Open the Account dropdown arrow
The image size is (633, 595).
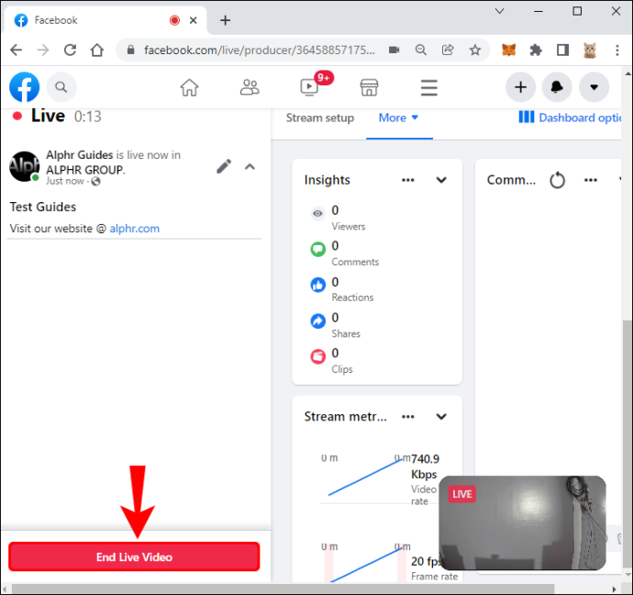tap(594, 87)
